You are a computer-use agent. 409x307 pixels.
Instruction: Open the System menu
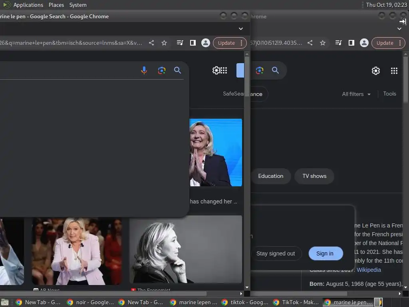[x=78, y=5]
